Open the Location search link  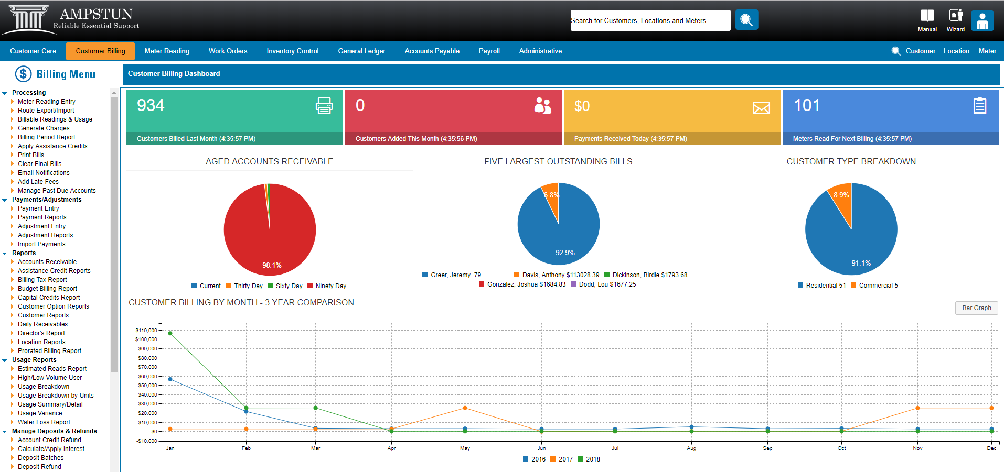956,51
